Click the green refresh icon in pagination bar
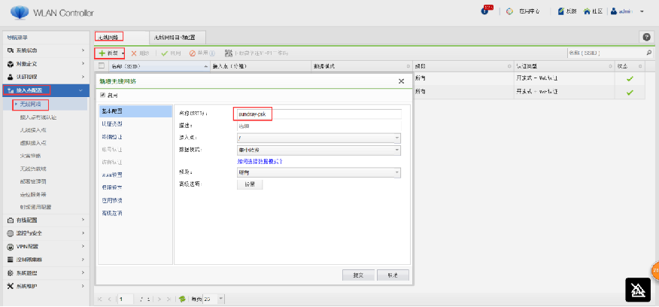Viewport: 659px width, 307px height. [x=182, y=299]
